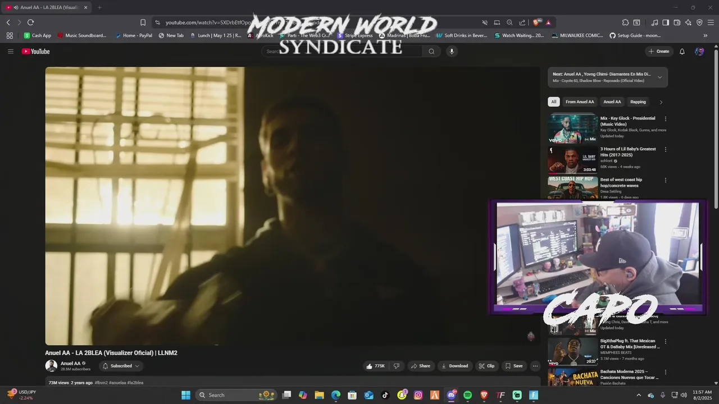Open YouTube notifications bell
The image size is (719, 404).
coord(682,51)
